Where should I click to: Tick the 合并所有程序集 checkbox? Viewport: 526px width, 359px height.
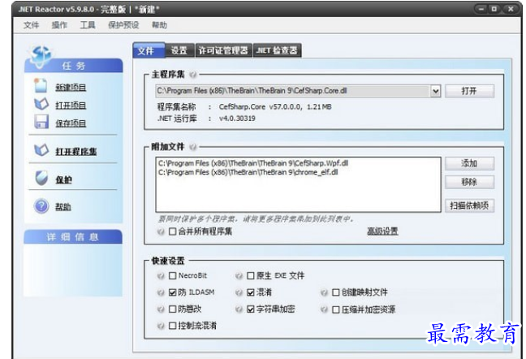[x=172, y=231]
